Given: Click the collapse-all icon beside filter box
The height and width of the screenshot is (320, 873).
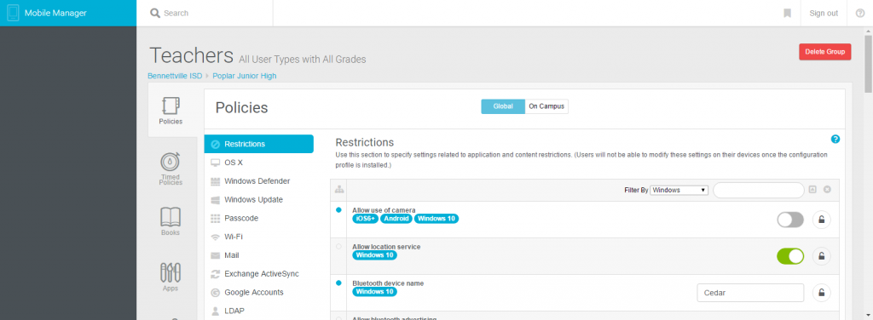Looking at the screenshot, I should coord(812,190).
